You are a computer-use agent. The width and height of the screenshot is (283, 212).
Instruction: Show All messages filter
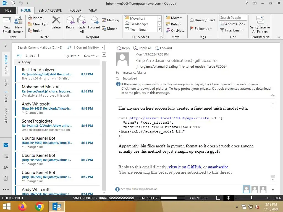(19, 56)
